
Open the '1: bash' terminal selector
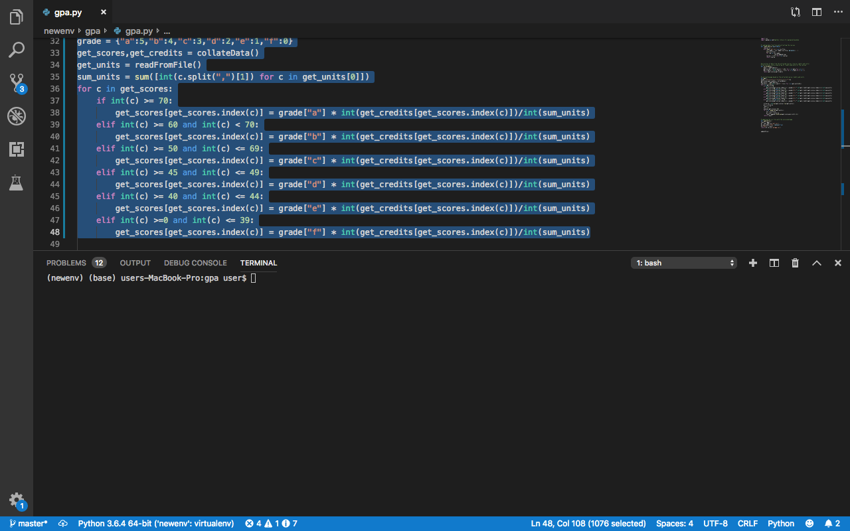coord(684,262)
